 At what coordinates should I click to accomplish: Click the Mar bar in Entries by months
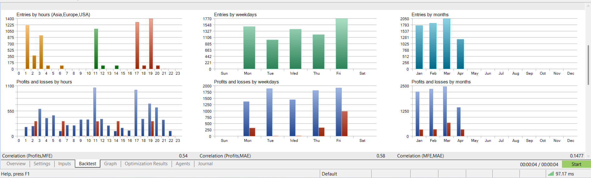[x=447, y=44]
